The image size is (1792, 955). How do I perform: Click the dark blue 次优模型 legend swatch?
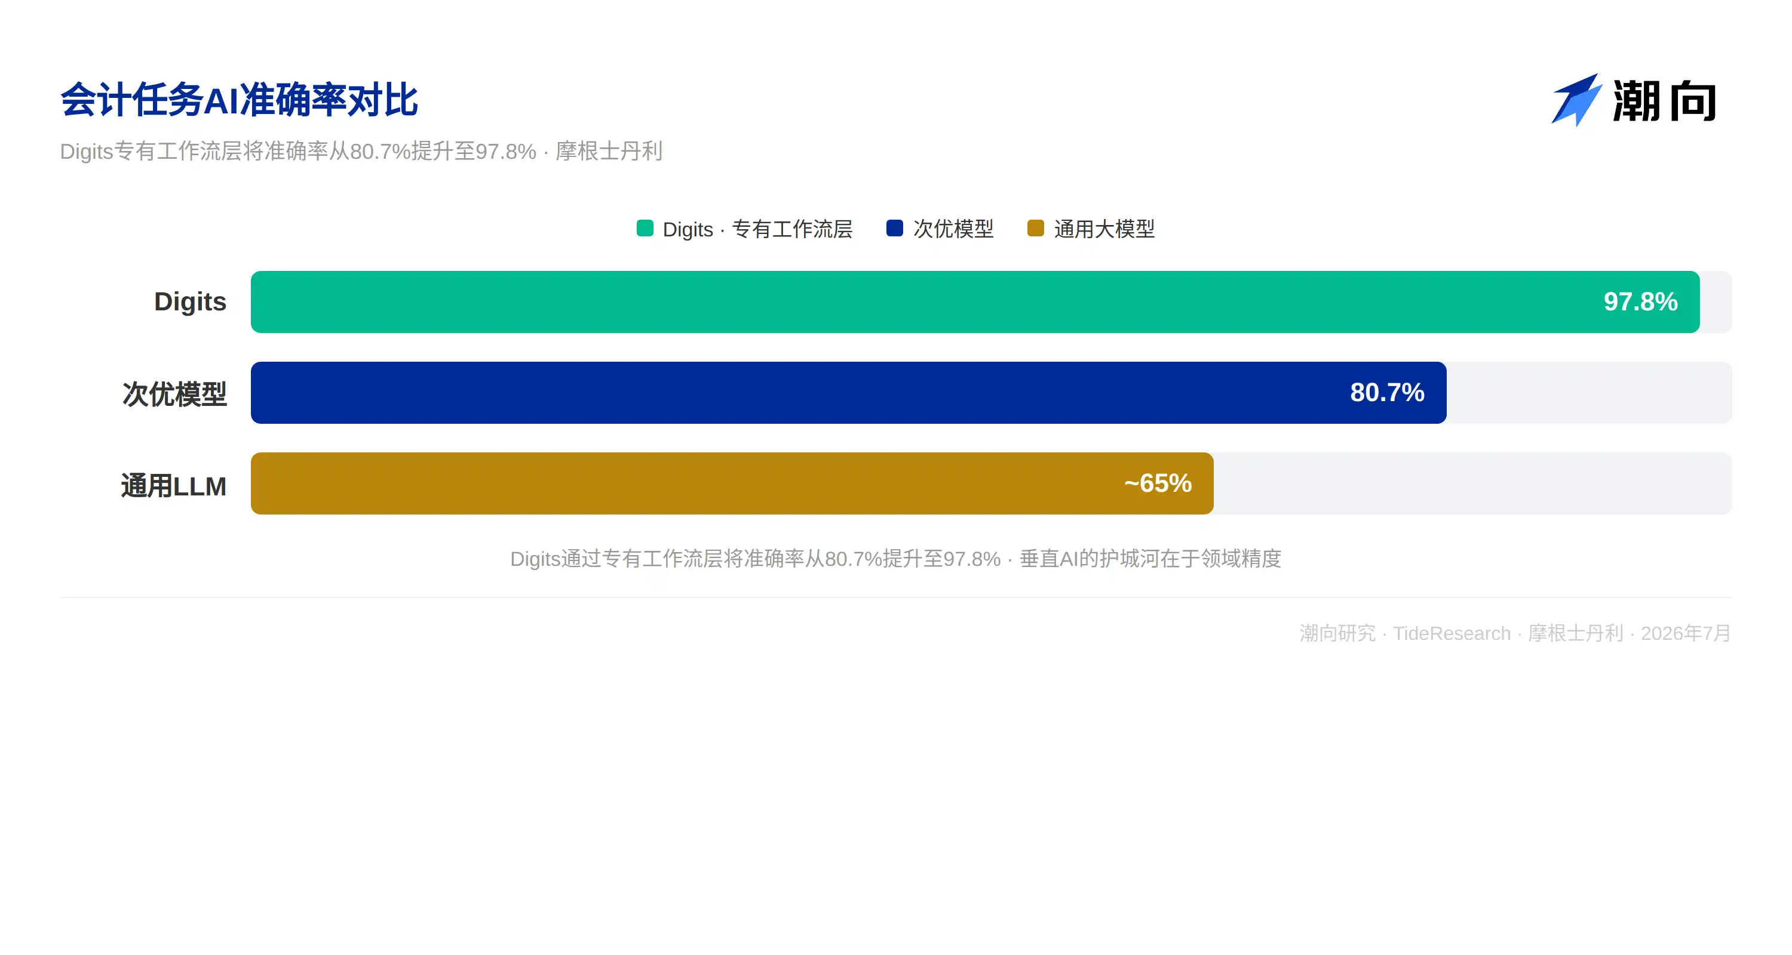tap(895, 228)
